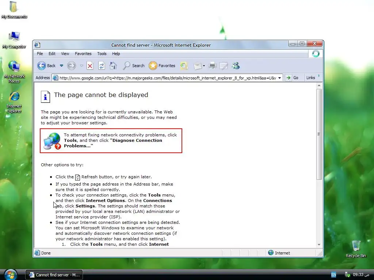Click the EN language indicator
The height and width of the screenshot is (280, 374).
tap(334, 275)
